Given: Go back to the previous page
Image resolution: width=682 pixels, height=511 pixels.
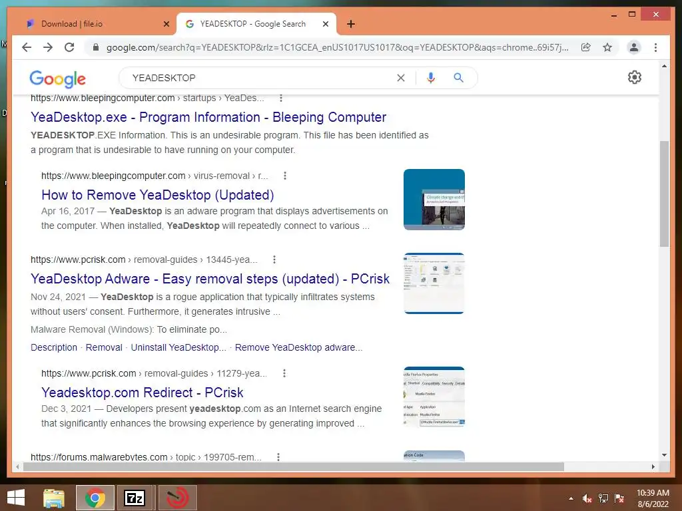Looking at the screenshot, I should click(27, 47).
